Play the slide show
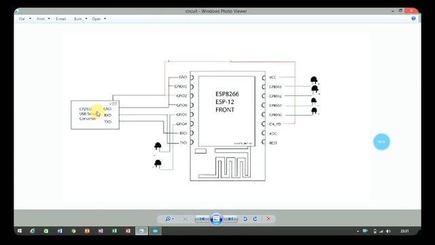The height and width of the screenshot is (245, 435). pos(216,219)
